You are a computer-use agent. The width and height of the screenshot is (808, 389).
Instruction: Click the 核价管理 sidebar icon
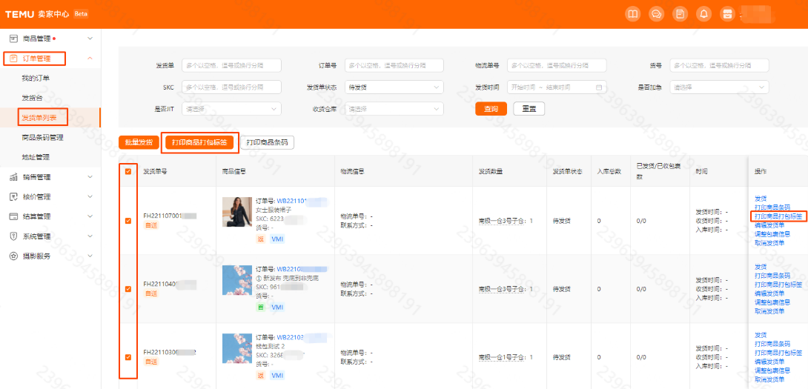[x=14, y=197]
